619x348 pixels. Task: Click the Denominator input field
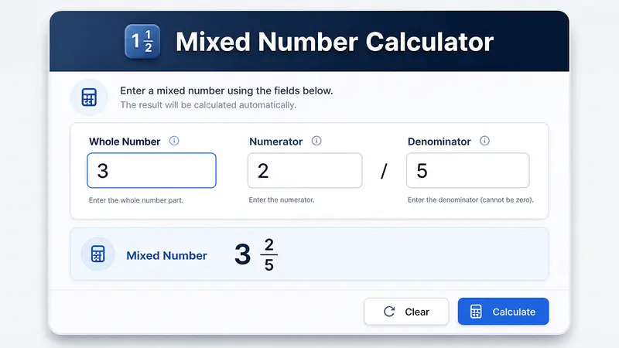tap(468, 170)
